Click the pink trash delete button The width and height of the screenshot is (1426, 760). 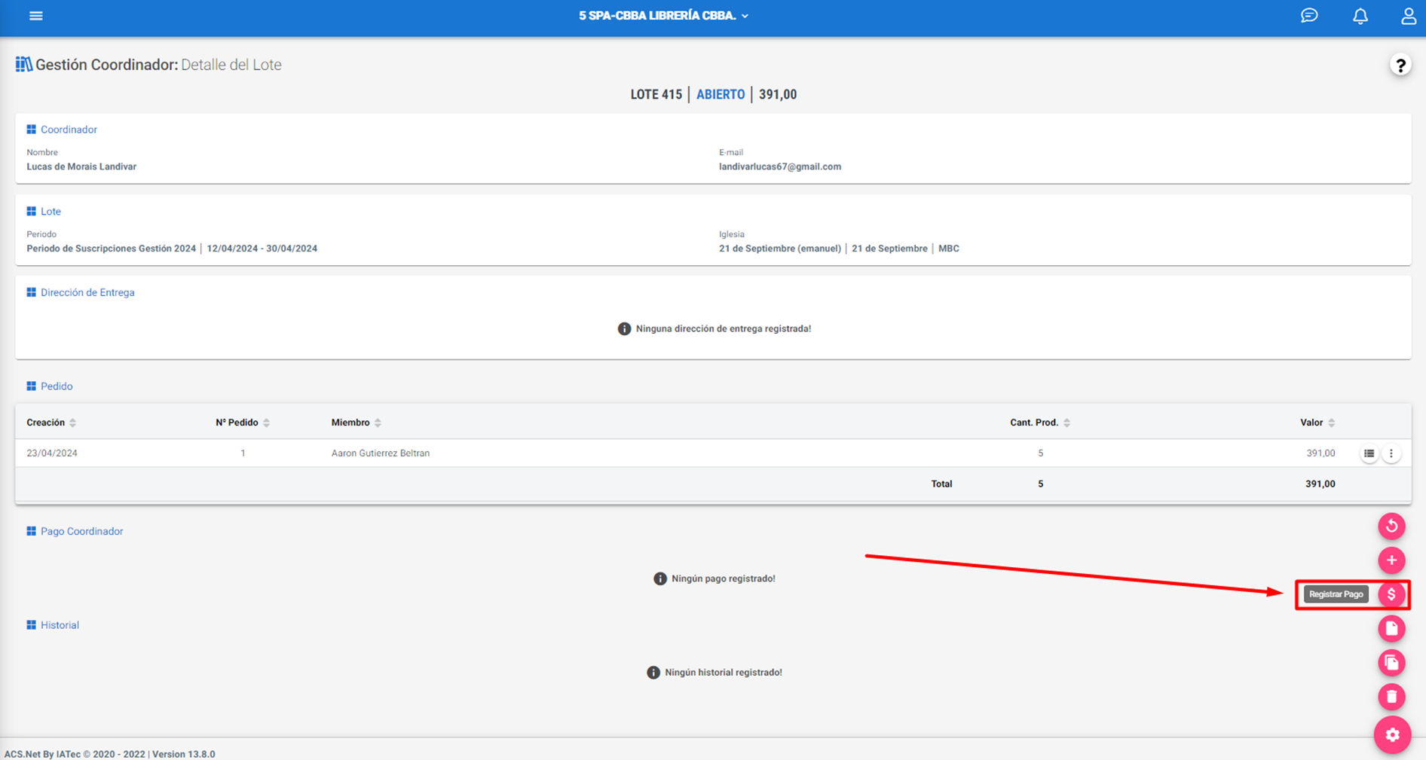click(1391, 697)
